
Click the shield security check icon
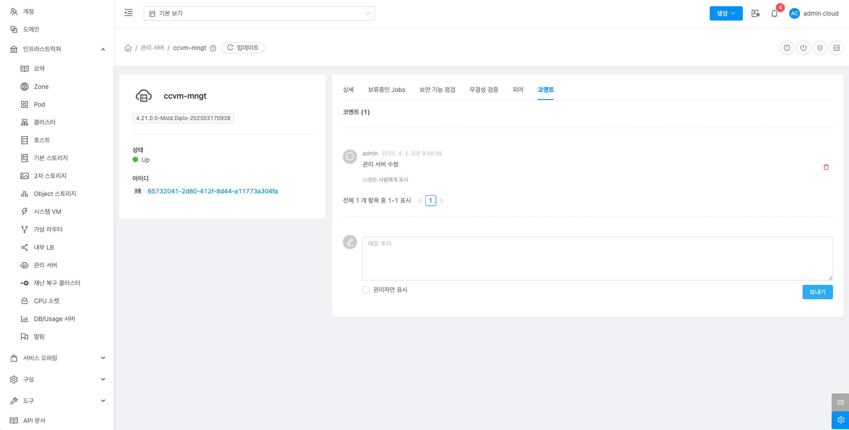pyautogui.click(x=820, y=48)
